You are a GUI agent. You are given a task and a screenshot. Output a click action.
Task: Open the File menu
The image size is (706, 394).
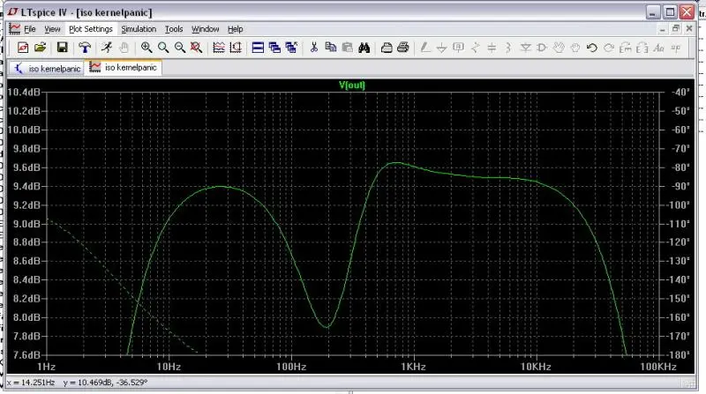pos(30,29)
